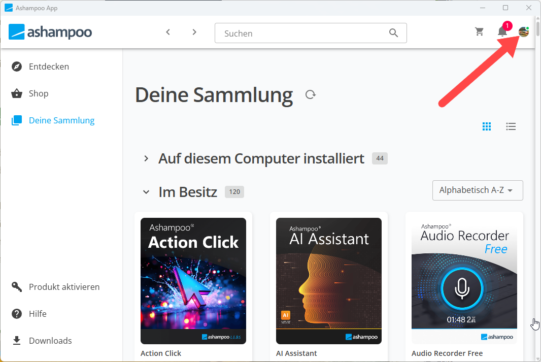Refresh Deine Sammlung with reload icon
This screenshot has width=541, height=362.
tap(311, 94)
